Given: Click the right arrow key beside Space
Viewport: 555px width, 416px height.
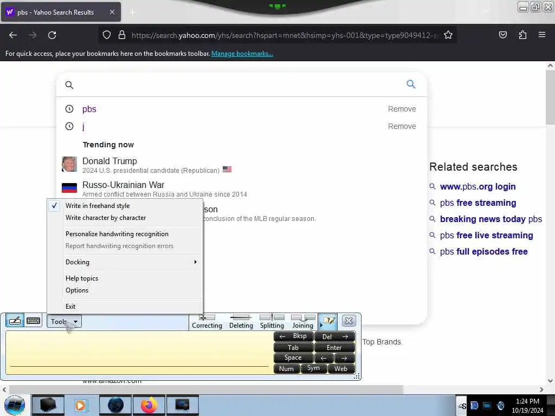Looking at the screenshot, I should click(x=344, y=358).
